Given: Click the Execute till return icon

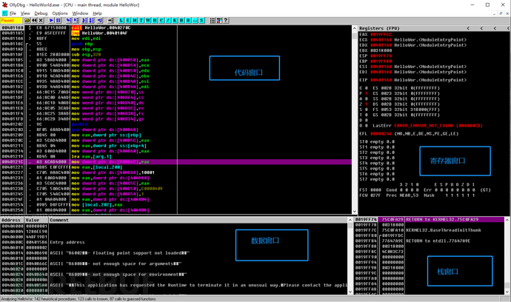Looking at the screenshot, I should [x=100, y=20].
